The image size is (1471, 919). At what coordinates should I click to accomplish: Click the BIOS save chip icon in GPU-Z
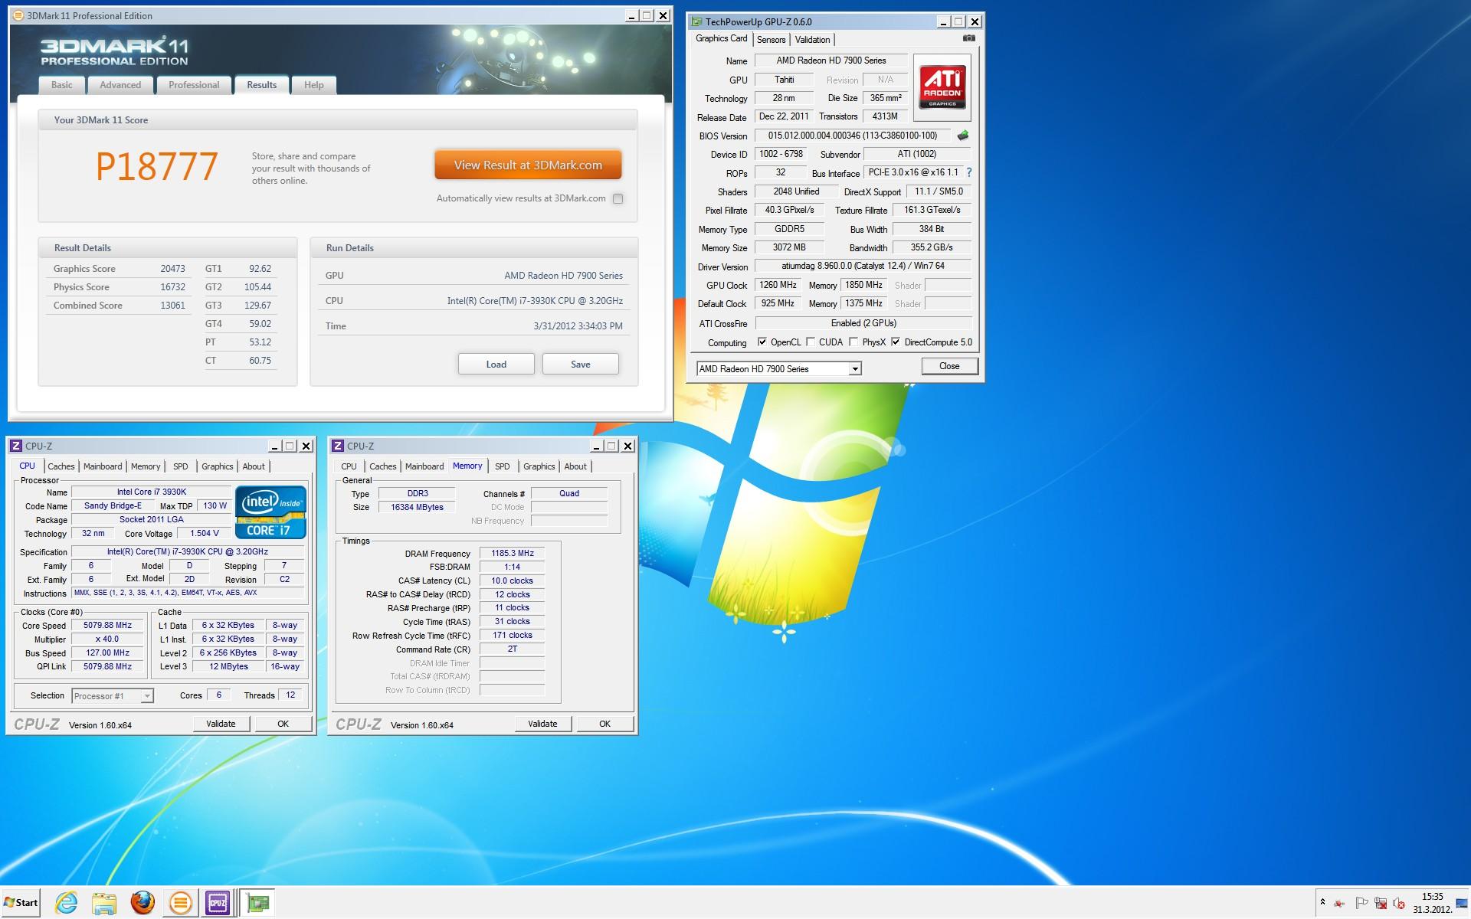(x=963, y=136)
